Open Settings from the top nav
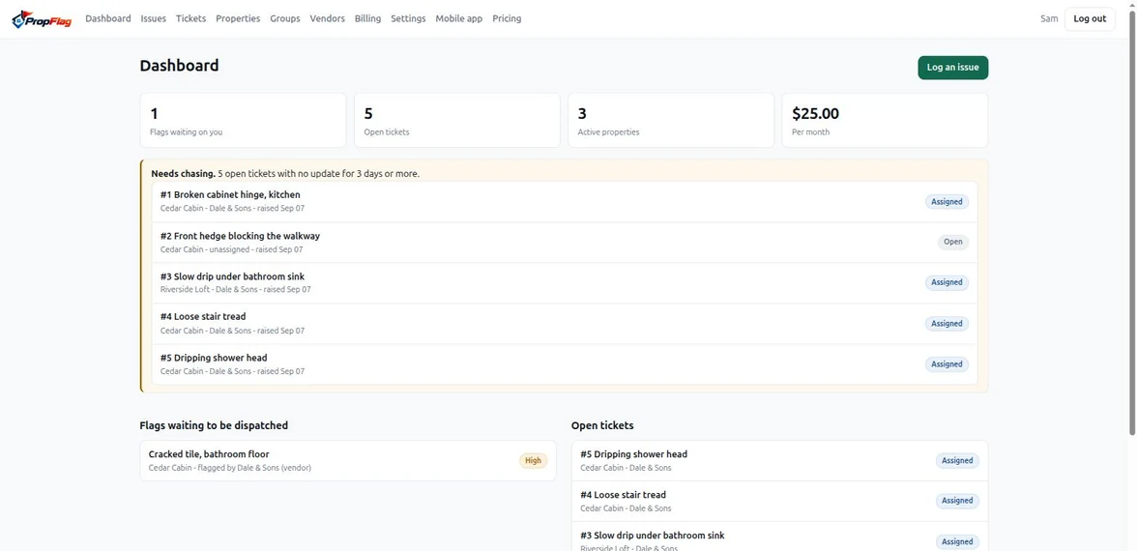1137x551 pixels. [408, 19]
